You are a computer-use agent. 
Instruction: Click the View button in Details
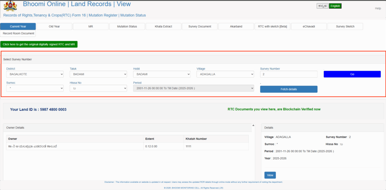(270, 175)
